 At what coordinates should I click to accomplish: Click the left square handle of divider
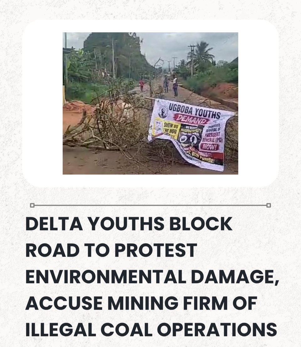(32, 206)
